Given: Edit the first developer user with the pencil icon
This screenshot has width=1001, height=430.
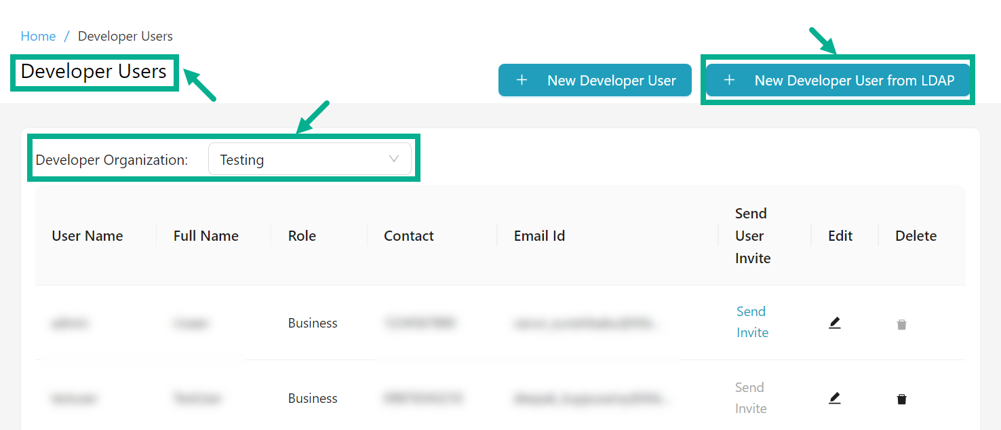Looking at the screenshot, I should [x=835, y=323].
